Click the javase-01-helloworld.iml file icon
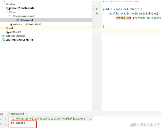This screenshot has width=161, height=128. click(11, 24)
